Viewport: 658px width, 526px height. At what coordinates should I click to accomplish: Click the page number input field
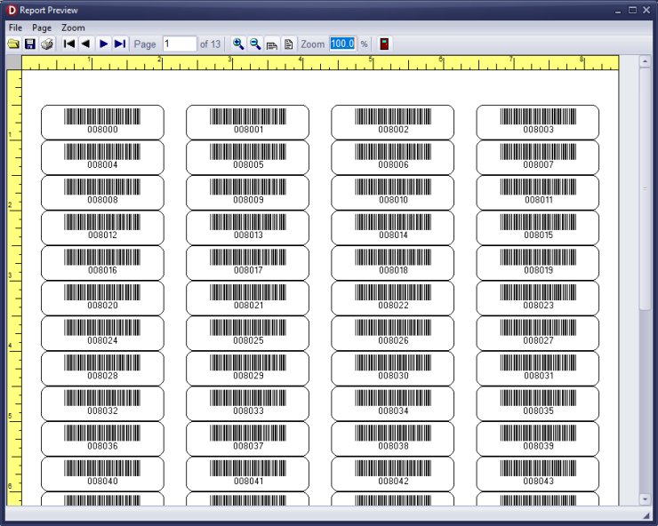click(179, 44)
